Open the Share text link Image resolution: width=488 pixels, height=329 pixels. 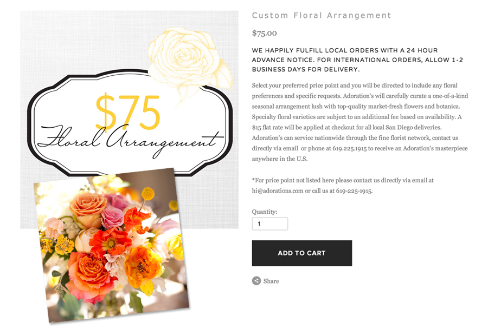tap(271, 281)
